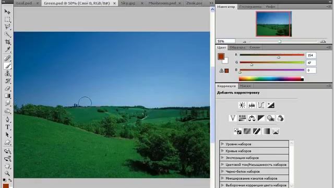334x188 pixels.
Task: Add a Black & White adjustment
Action: tap(261, 118)
